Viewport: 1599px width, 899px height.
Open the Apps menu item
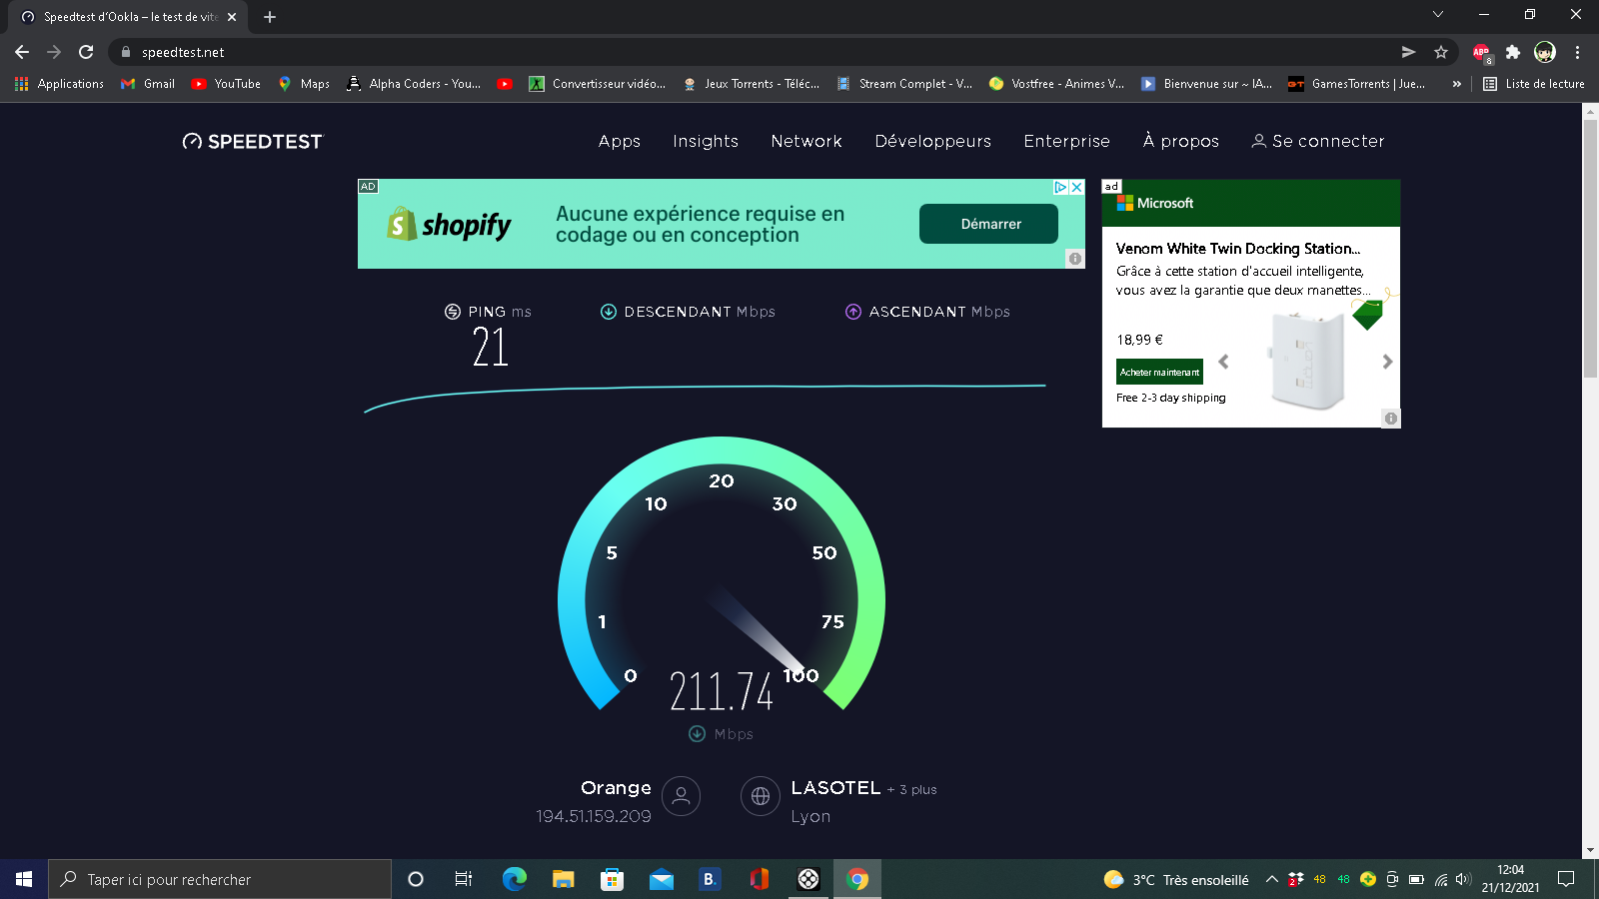620,142
